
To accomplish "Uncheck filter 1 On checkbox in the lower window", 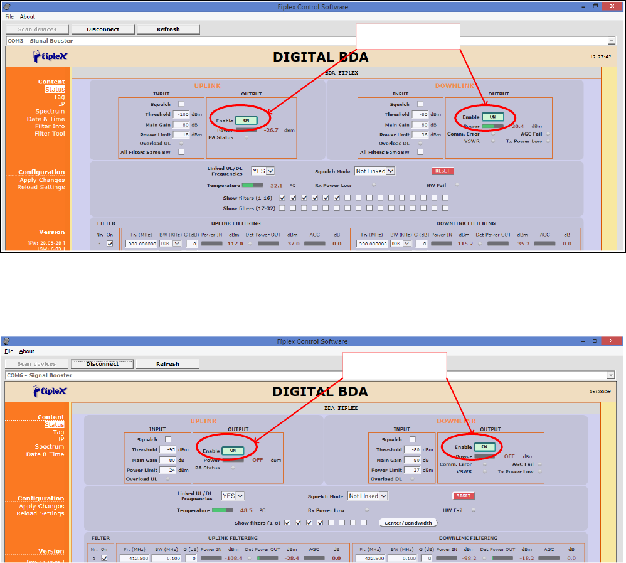I will tap(104, 558).
